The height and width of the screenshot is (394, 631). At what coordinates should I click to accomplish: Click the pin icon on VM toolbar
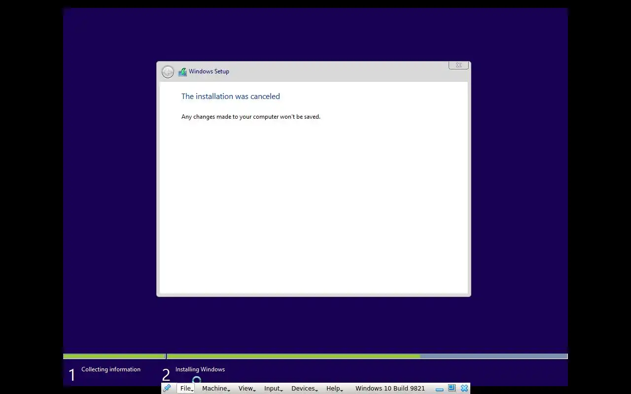[167, 388]
